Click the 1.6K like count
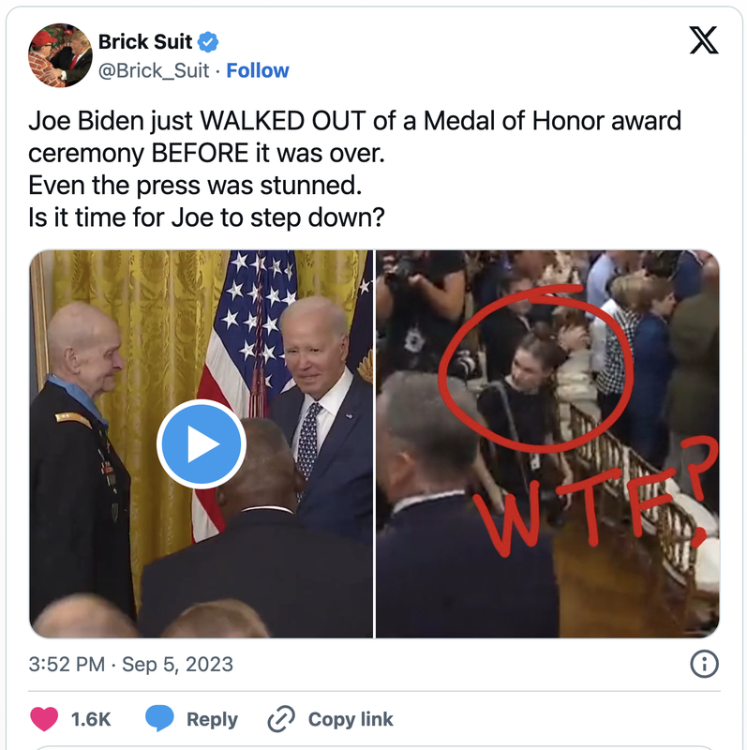Image resolution: width=747 pixels, height=750 pixels. (90, 719)
